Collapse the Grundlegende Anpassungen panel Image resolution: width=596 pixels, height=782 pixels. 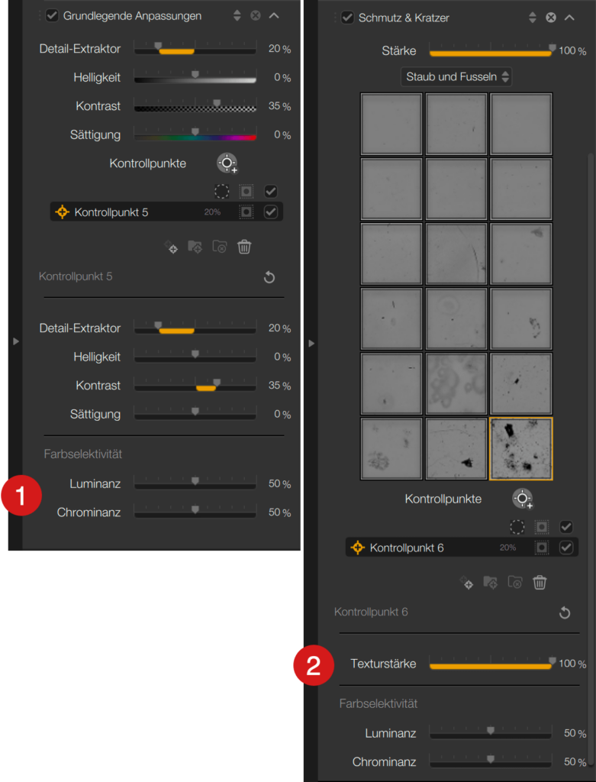point(274,16)
